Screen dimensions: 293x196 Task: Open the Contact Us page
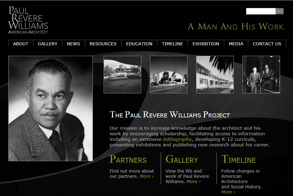point(267,44)
